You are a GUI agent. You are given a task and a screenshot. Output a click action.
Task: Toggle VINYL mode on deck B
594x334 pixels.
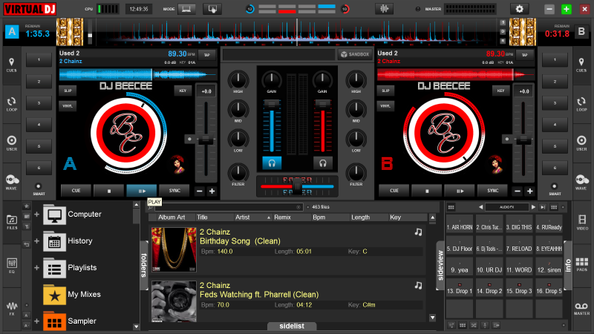click(x=385, y=106)
